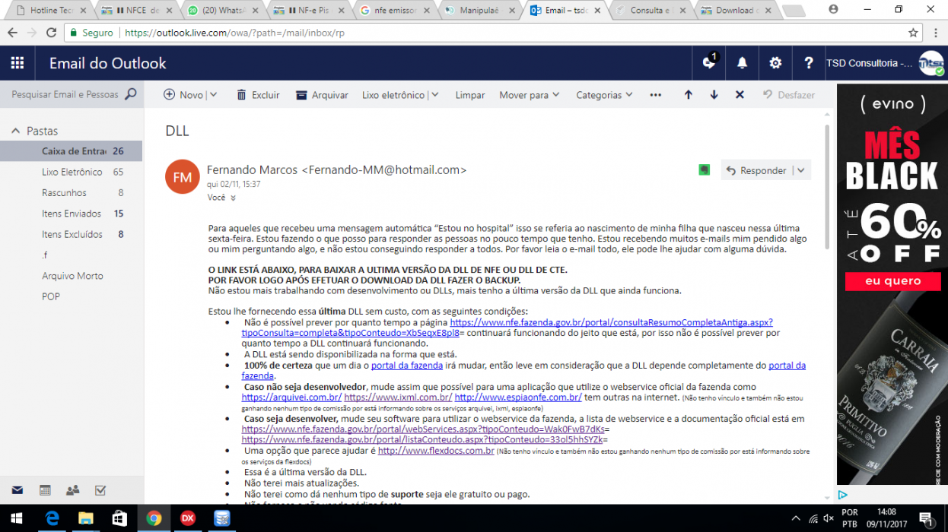Screen dimensions: 948x532
Task: Open the notifications bell
Action: coord(742,63)
